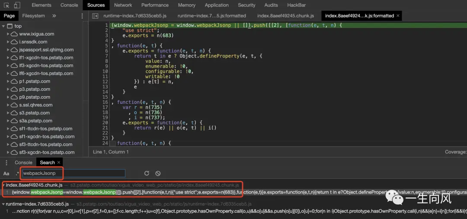Click line number 20 in the gutter
The height and width of the screenshot is (219, 467).
click(x=105, y=123)
